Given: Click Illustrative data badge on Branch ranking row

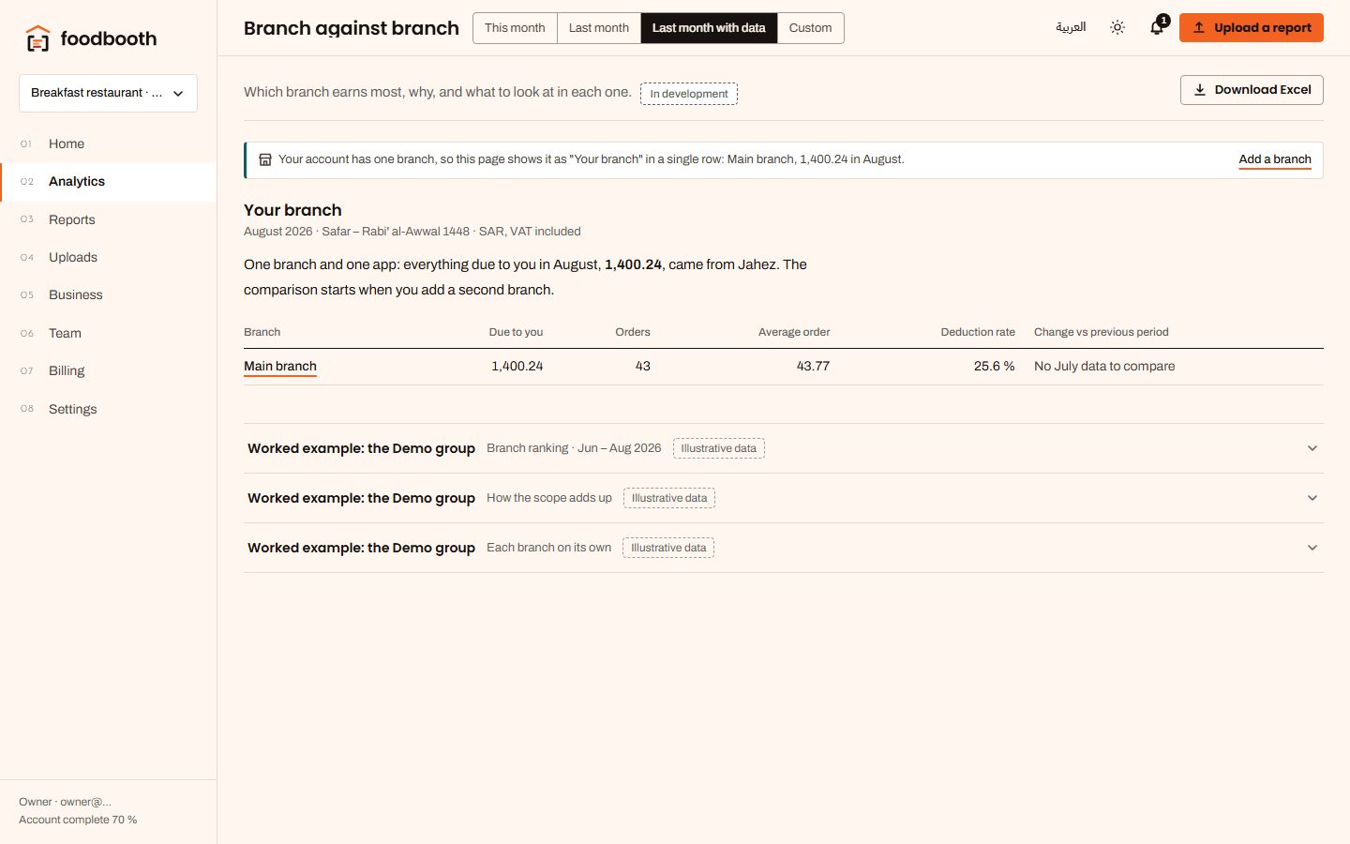Looking at the screenshot, I should [x=719, y=448].
